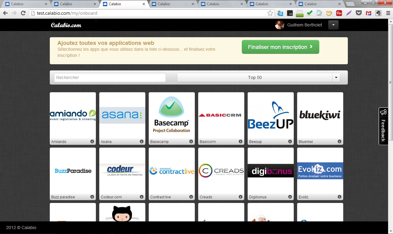Click inside the Rechercher search field
Screen dimensions: 393x234
click(x=110, y=77)
